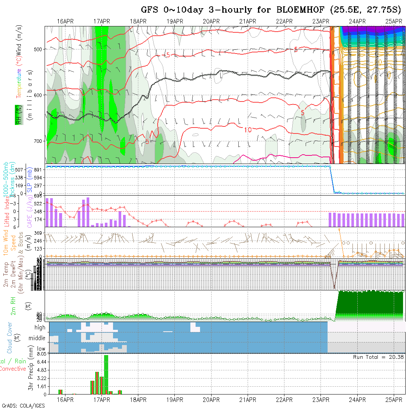Click the 507 value on the thickness axis

[x=19, y=170]
